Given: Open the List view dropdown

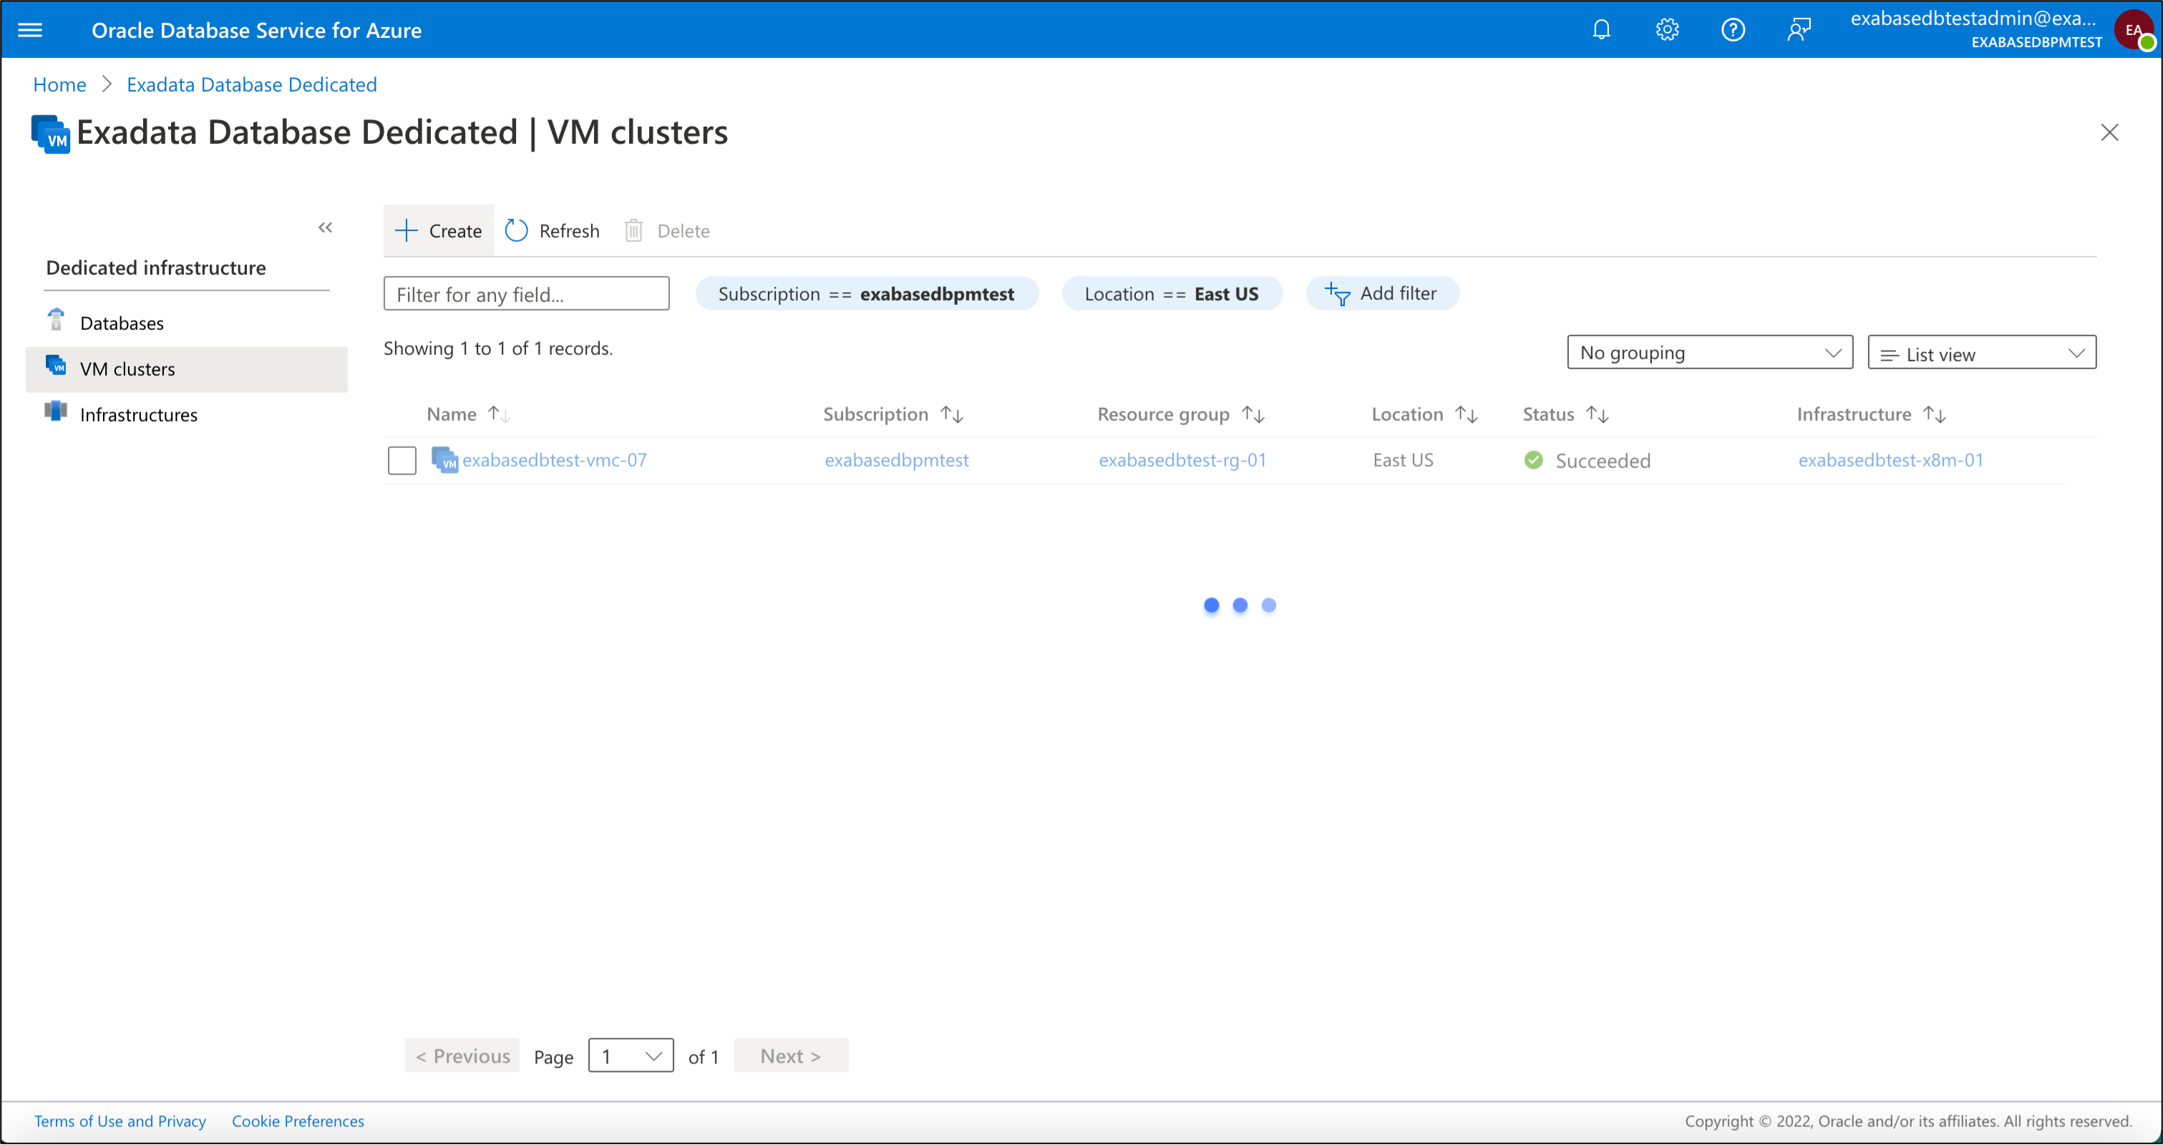Looking at the screenshot, I should 1980,353.
